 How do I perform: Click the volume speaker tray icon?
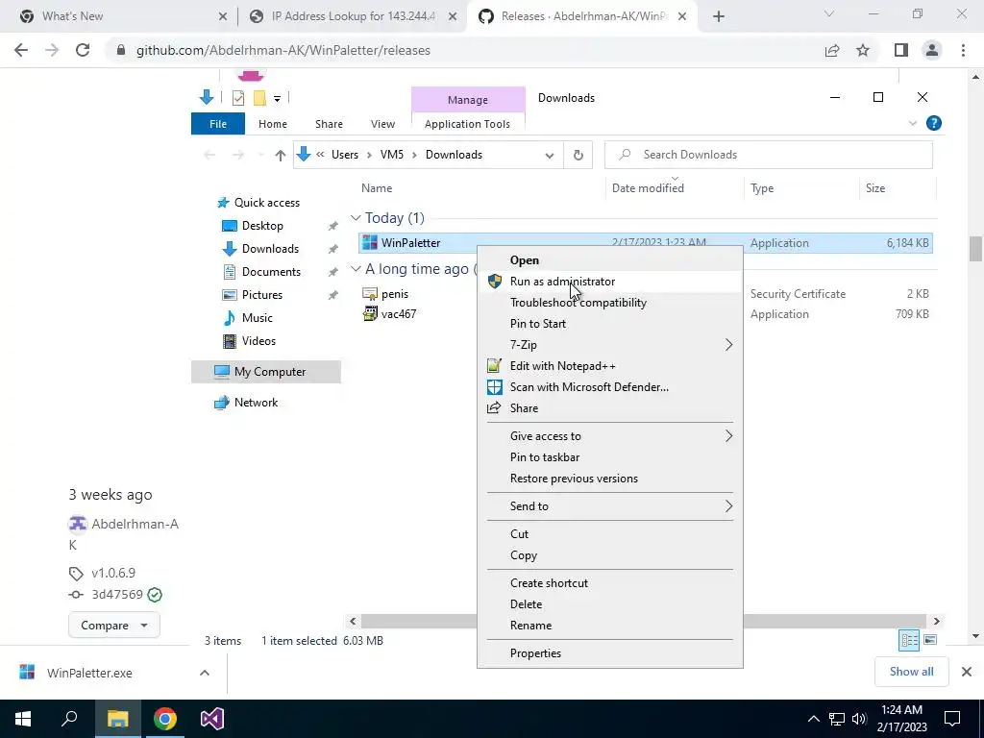[x=859, y=719]
